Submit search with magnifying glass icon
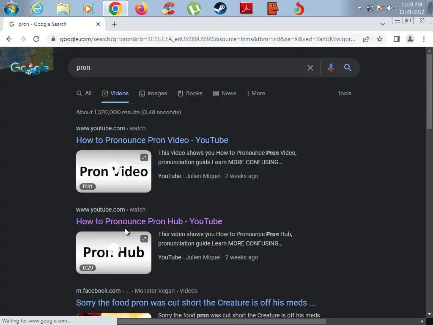 pyautogui.click(x=348, y=68)
